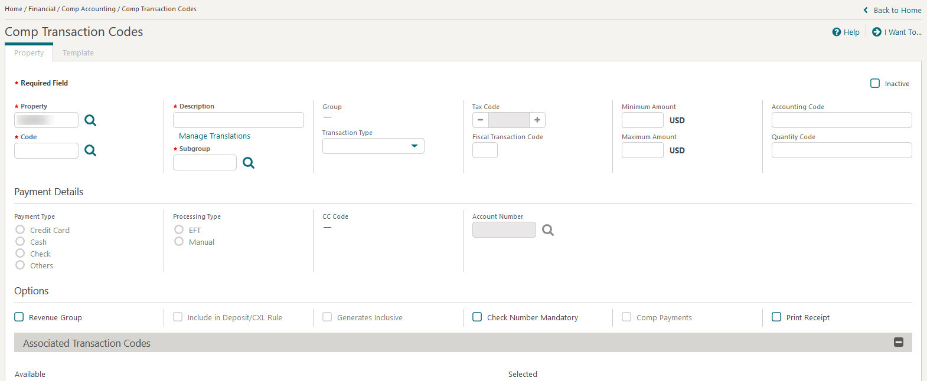Tick the Inactive checkbox

(x=875, y=84)
